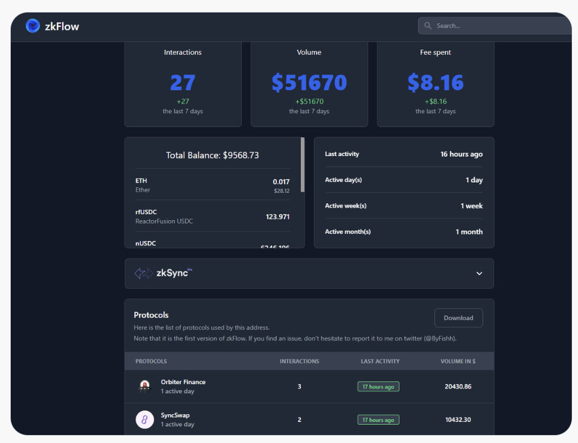The width and height of the screenshot is (578, 443).
Task: Sort by the Interactions column header
Action: [299, 361]
